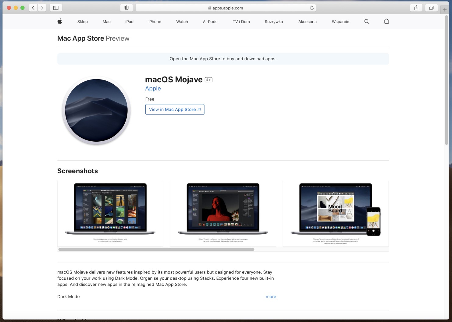Click the 4+ age rating badge

[208, 80]
